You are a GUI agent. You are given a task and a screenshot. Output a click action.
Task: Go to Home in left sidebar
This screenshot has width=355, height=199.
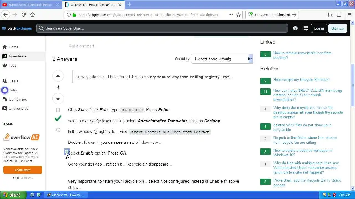pos(13,47)
